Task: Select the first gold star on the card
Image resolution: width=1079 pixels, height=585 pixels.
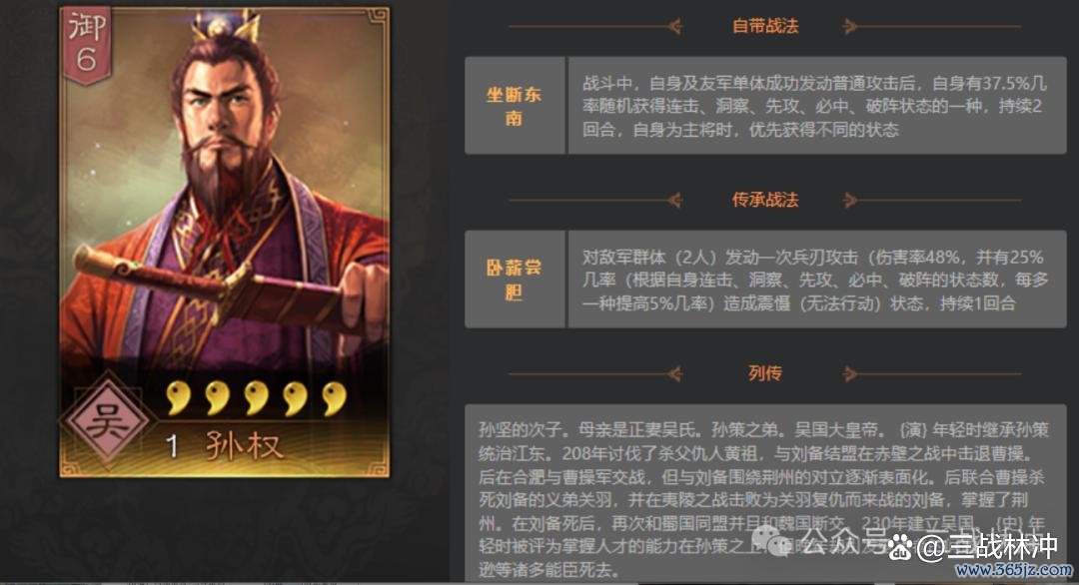Action: 180,398
